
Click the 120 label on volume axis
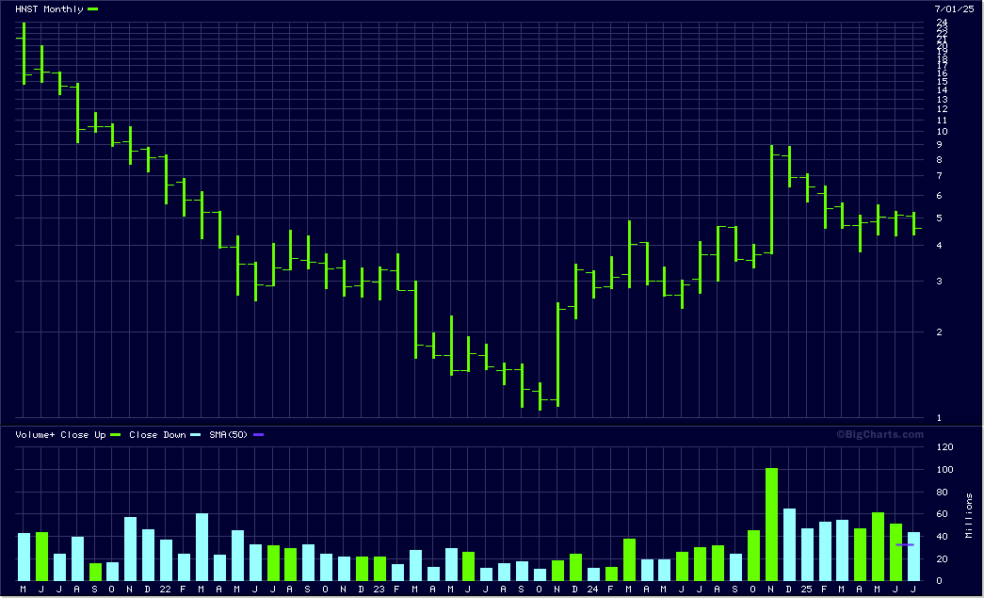click(x=943, y=447)
